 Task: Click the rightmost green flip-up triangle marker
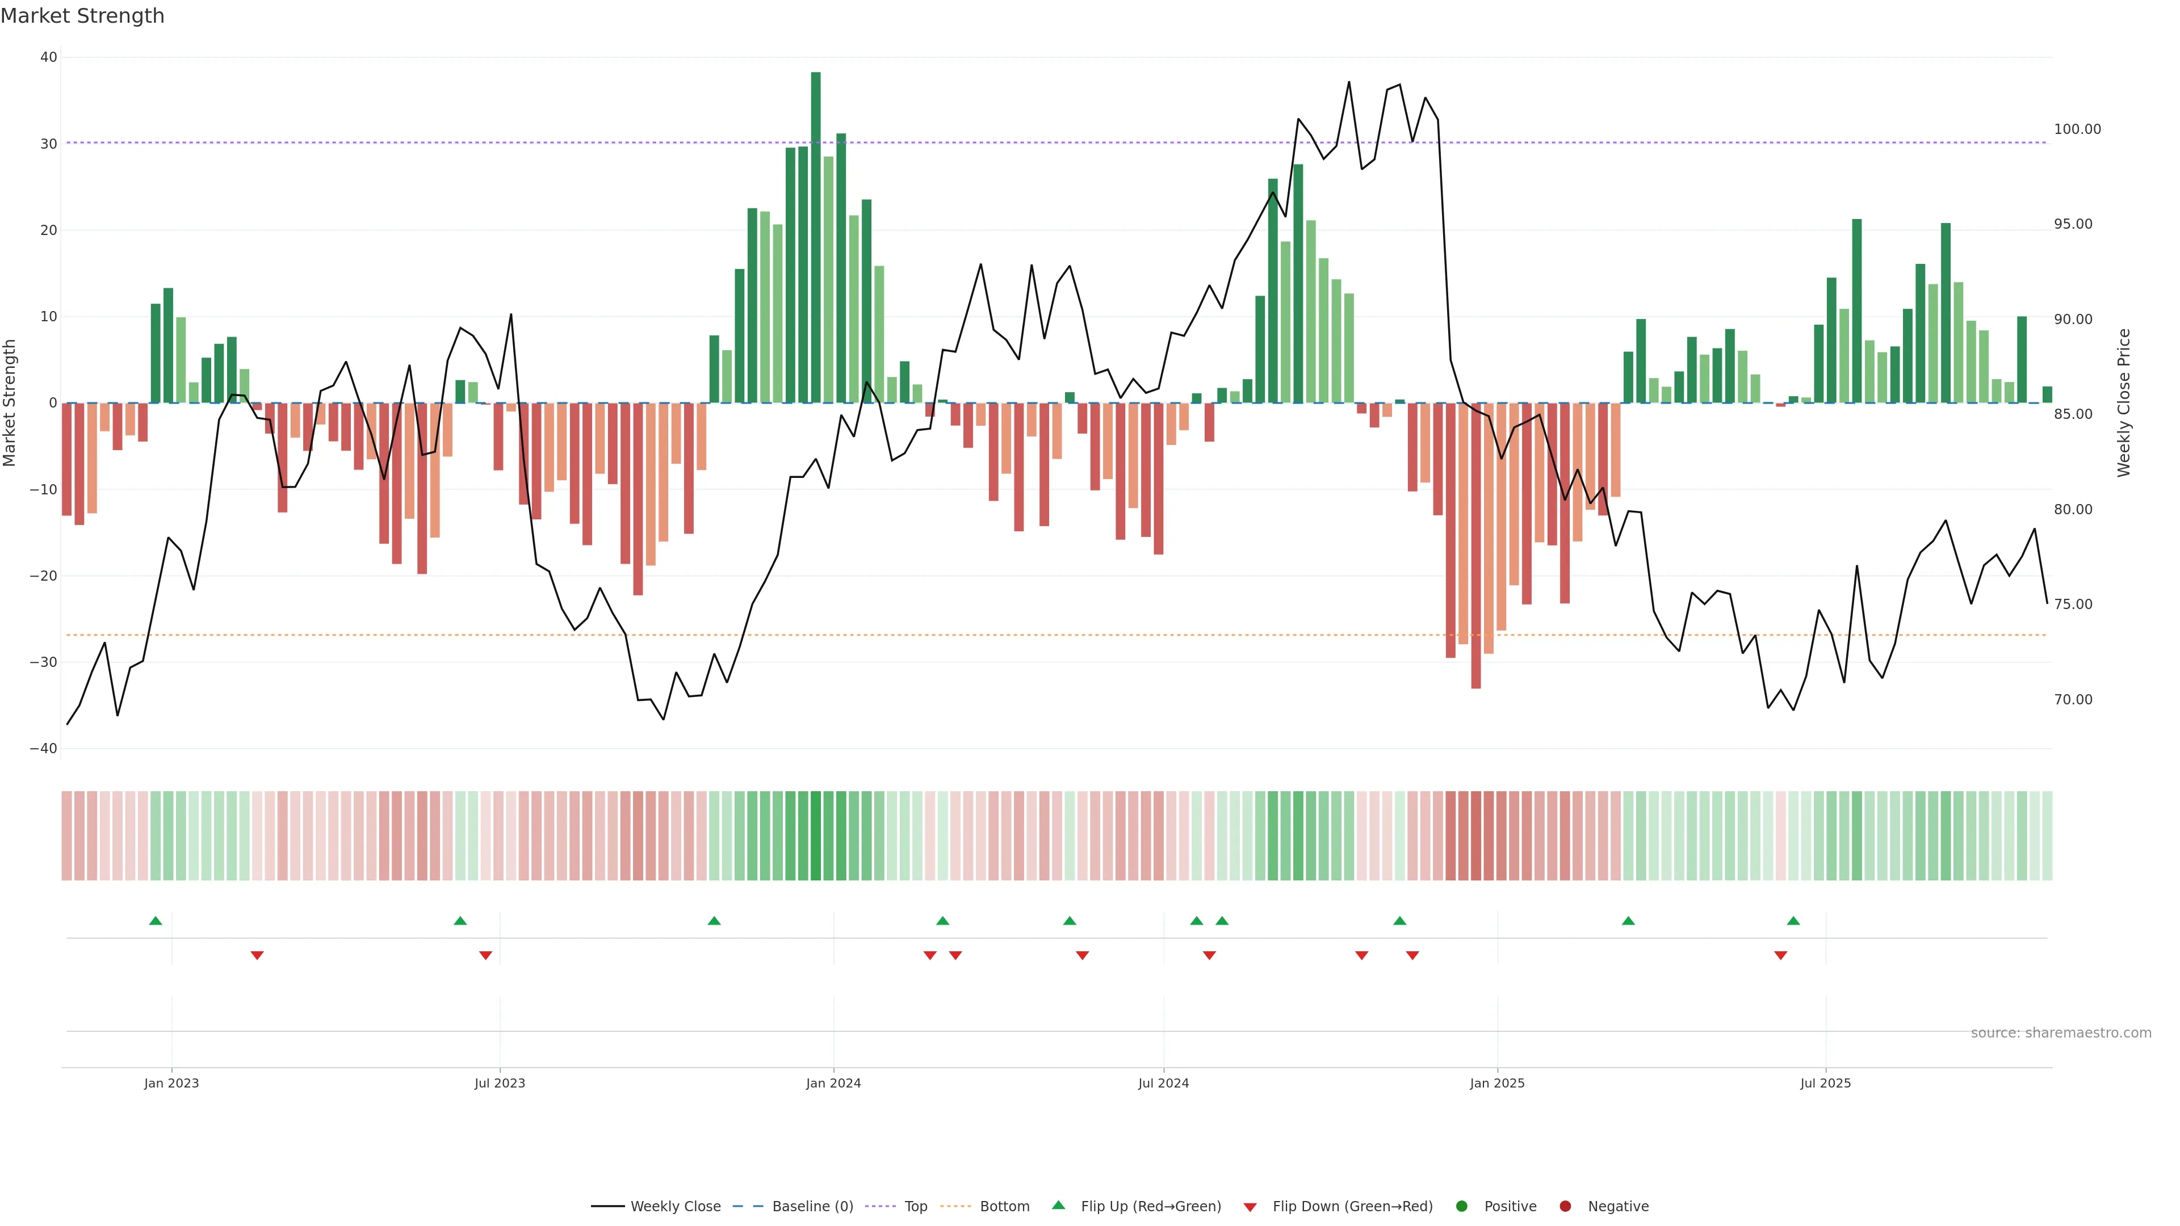coord(1793,921)
